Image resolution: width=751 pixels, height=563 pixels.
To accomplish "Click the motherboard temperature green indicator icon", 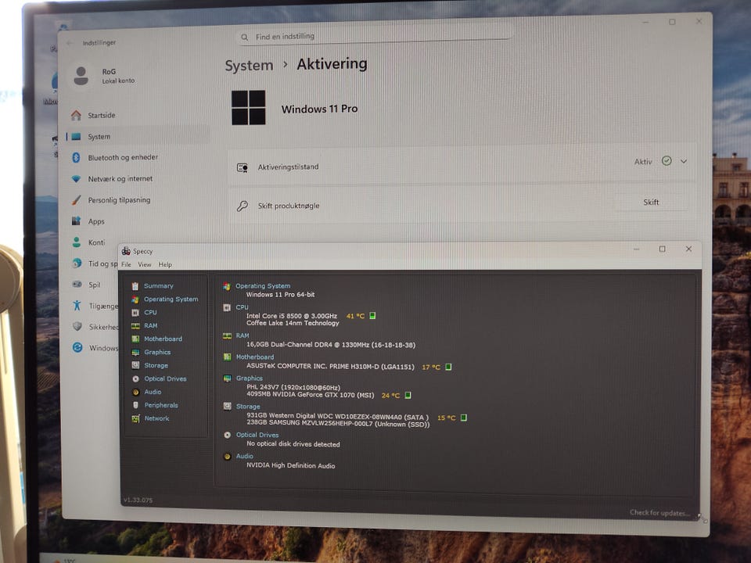I will click(x=448, y=367).
